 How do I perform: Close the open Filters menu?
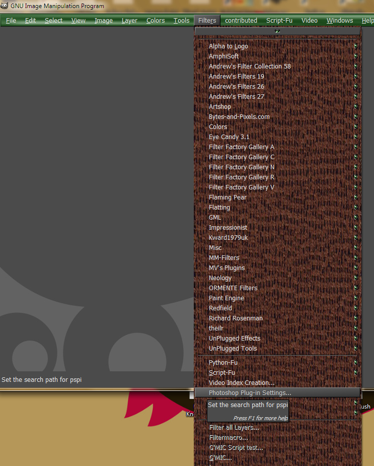click(207, 21)
